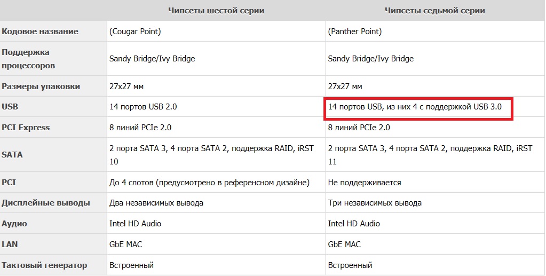Select the "Кодовое название" row label
The width and height of the screenshot is (546, 276).
click(40, 31)
